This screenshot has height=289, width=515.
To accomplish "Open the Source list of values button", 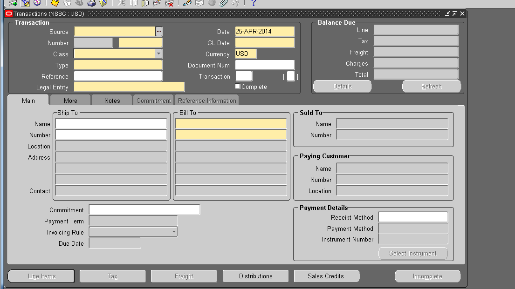I will [160, 31].
